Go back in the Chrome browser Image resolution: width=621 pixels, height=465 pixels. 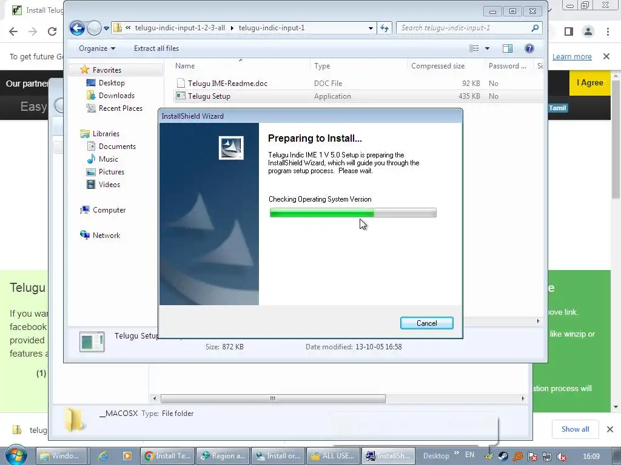point(13,31)
